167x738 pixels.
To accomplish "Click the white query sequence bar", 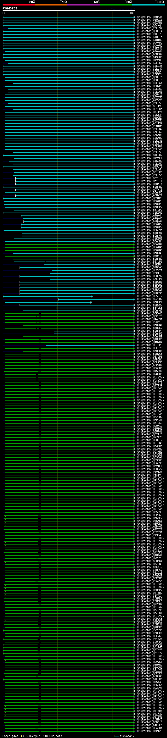I will (69, 10).
